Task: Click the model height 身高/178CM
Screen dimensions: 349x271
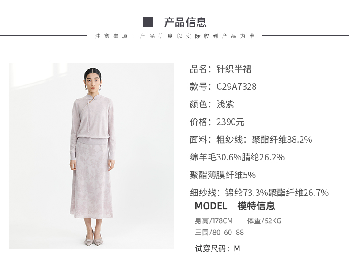Action: click(x=214, y=221)
